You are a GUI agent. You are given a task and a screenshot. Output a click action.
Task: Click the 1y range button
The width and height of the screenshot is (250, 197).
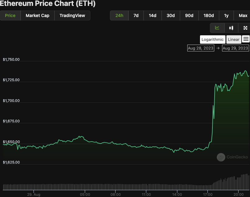[226, 15]
